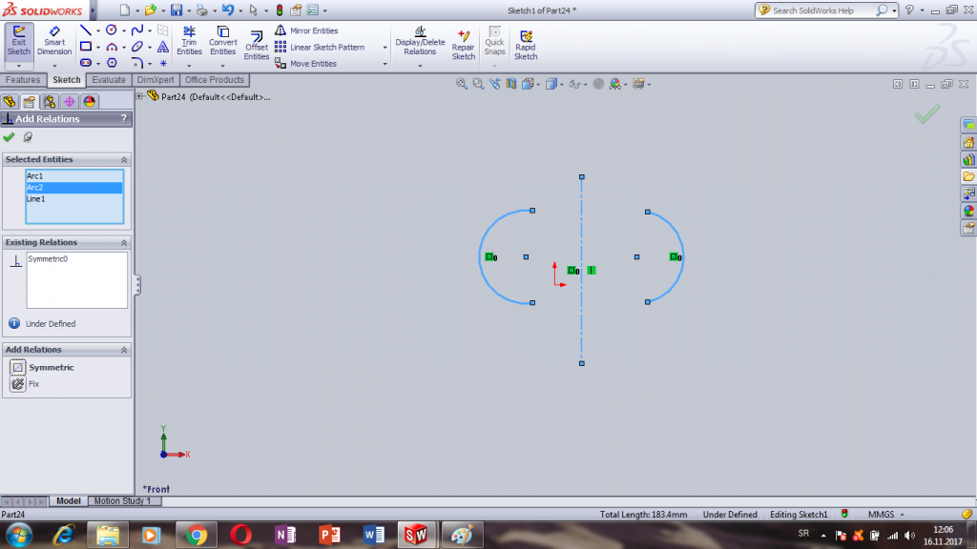Viewport: 977px width, 549px height.
Task: Select Arc2 in Selected Entities
Action: click(73, 188)
